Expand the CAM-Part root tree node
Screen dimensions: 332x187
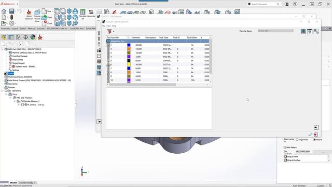pos(2,49)
